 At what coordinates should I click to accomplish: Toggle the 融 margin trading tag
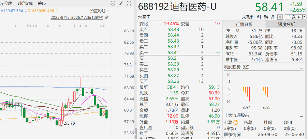[x=266, y=17]
